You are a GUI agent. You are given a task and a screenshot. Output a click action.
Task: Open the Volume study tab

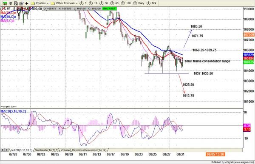pos(65,150)
